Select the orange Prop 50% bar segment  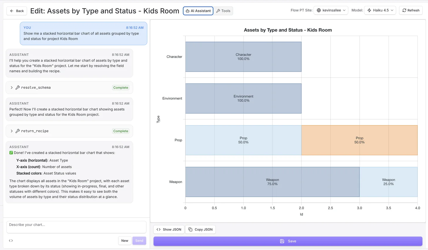coord(359,140)
